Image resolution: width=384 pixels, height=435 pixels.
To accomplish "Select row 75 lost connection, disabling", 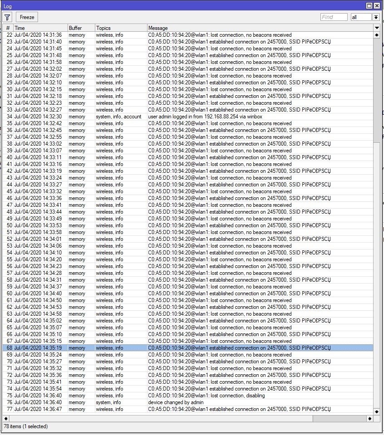I will click(188, 396).
